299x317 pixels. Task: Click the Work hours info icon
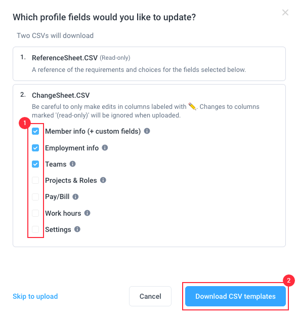88,213
